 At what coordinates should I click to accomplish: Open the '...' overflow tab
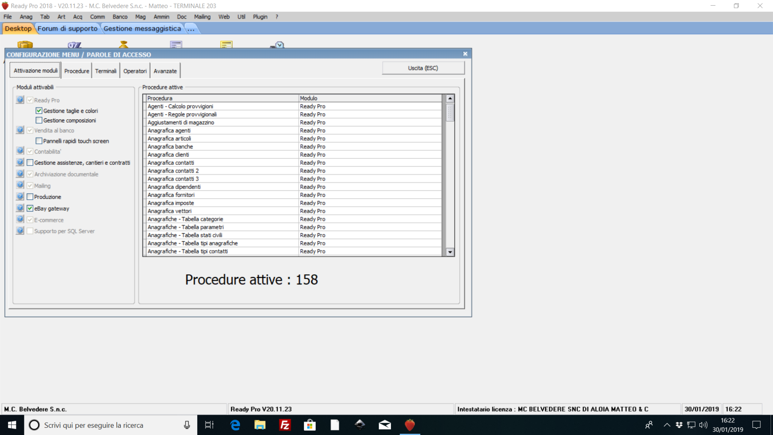point(191,28)
